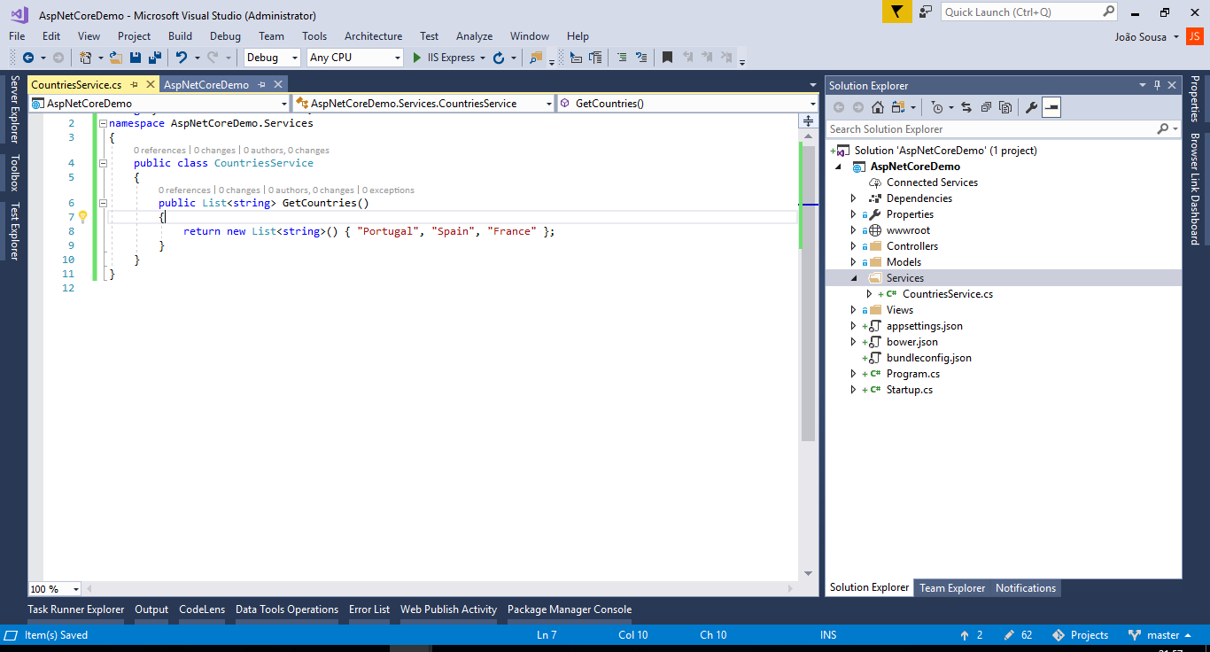Toggle Preview Selected Items in Solution Explorer
This screenshot has width=1210, height=652.
pos(1051,107)
